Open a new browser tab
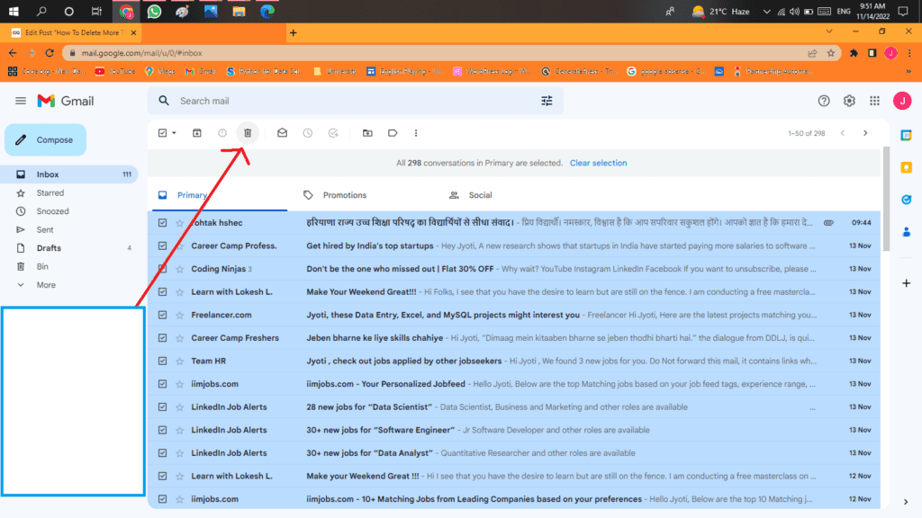 point(293,33)
